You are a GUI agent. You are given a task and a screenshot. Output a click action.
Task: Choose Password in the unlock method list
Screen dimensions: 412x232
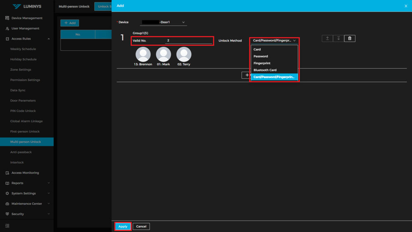click(x=261, y=56)
